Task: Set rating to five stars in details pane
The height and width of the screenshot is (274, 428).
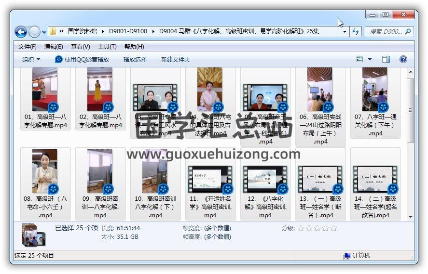Action: (333, 228)
